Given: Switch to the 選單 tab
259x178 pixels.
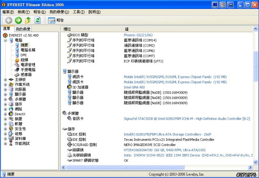Looking at the screenshot, I should pos(6,29).
